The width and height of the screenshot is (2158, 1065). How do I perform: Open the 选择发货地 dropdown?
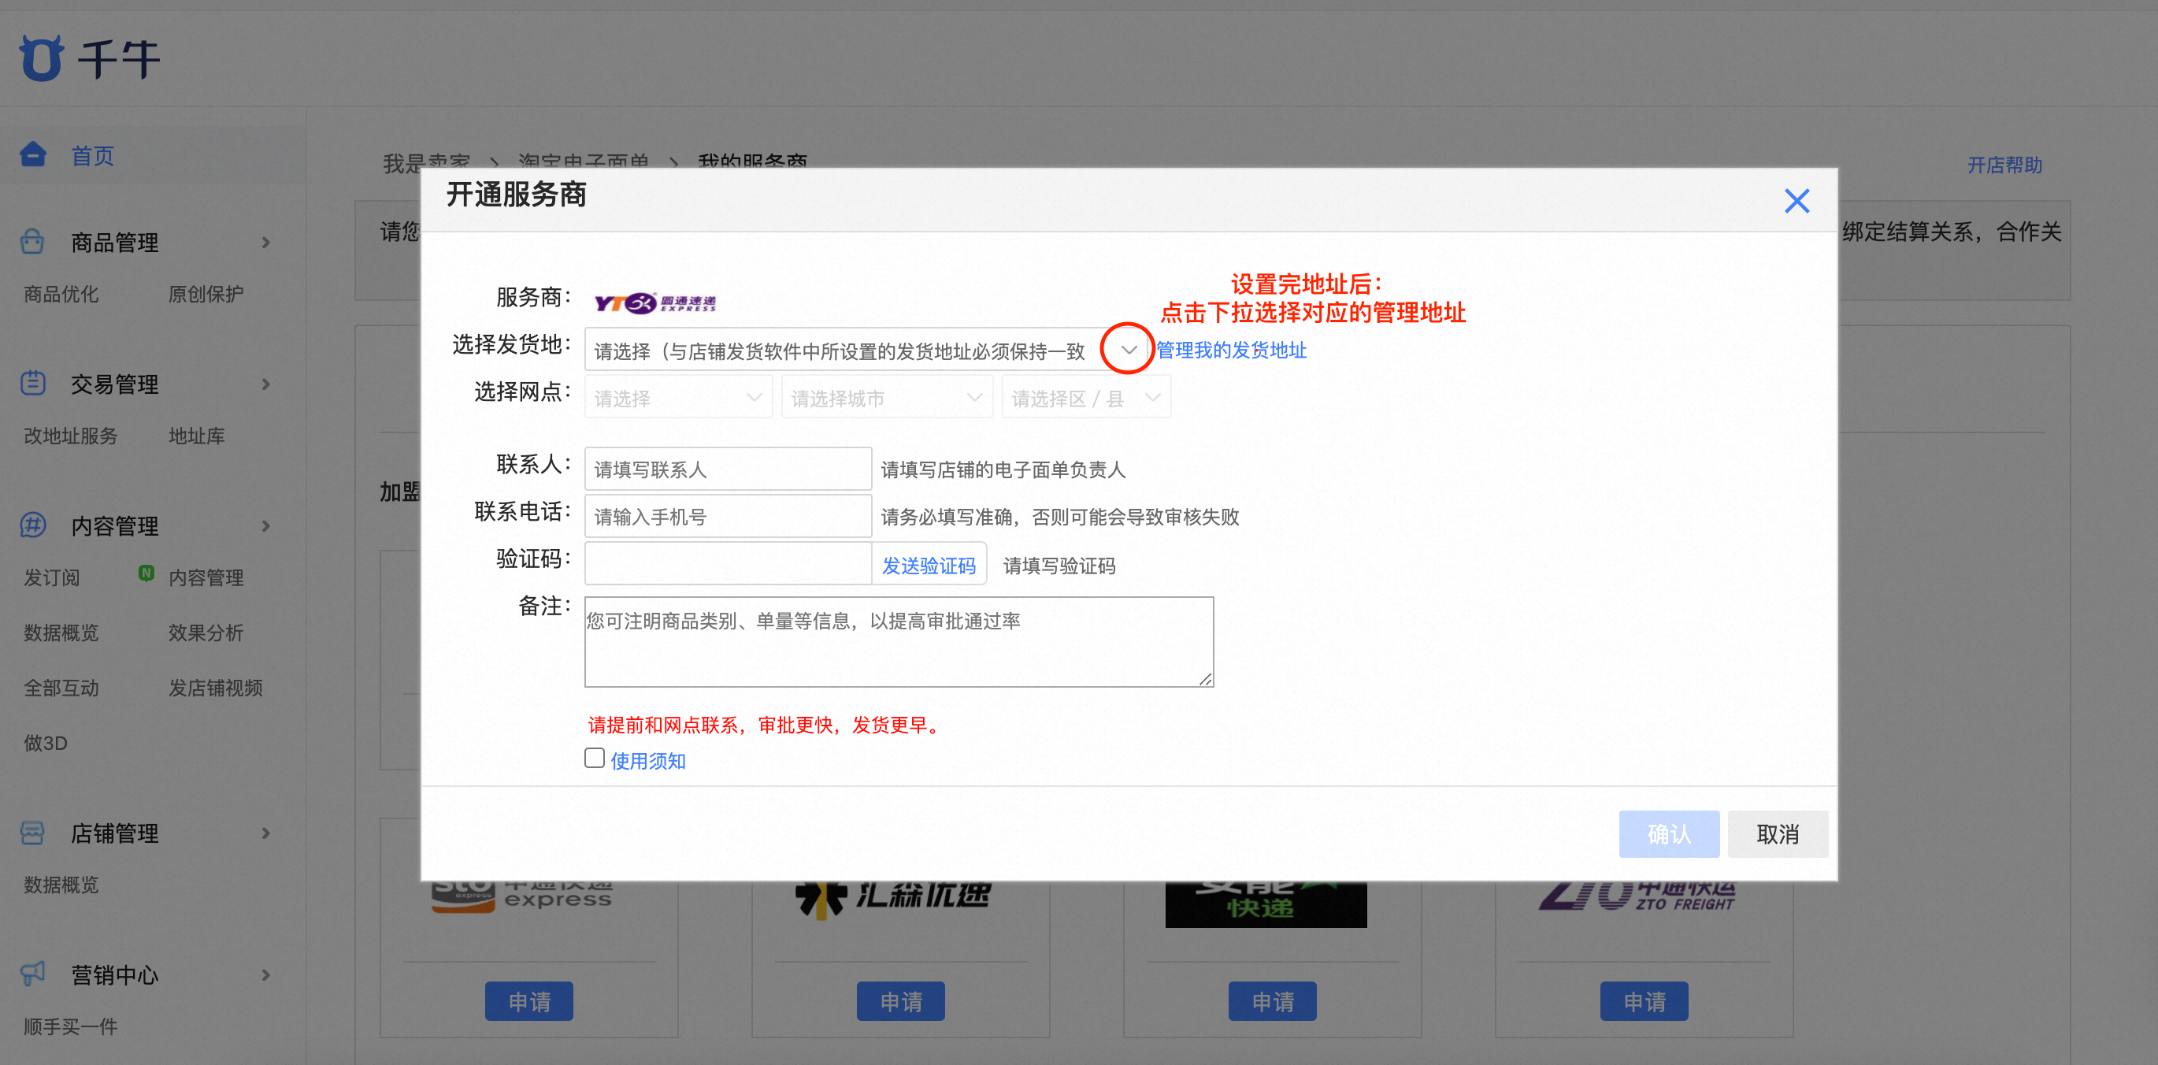pyautogui.click(x=868, y=351)
